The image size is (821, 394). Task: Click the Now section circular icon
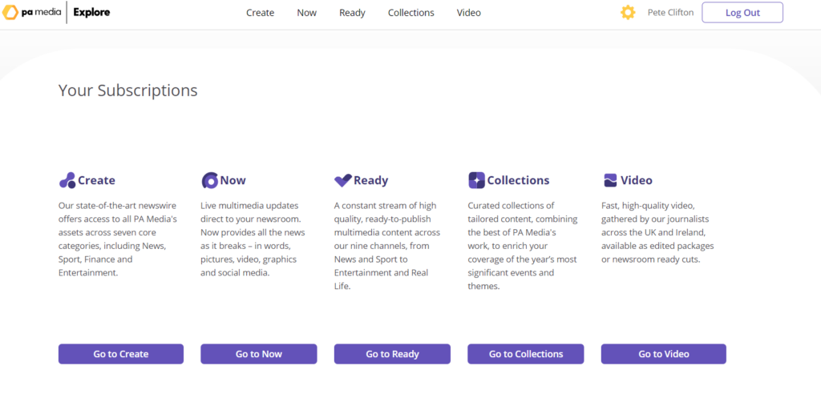tap(209, 180)
